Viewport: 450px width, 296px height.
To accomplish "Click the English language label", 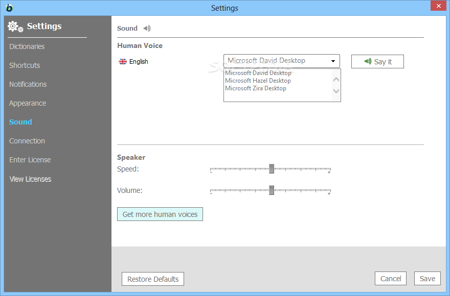I will coord(139,62).
